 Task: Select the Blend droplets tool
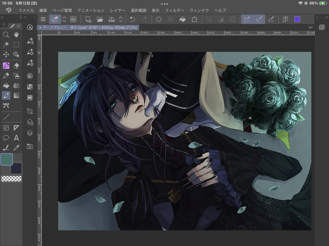16,85
